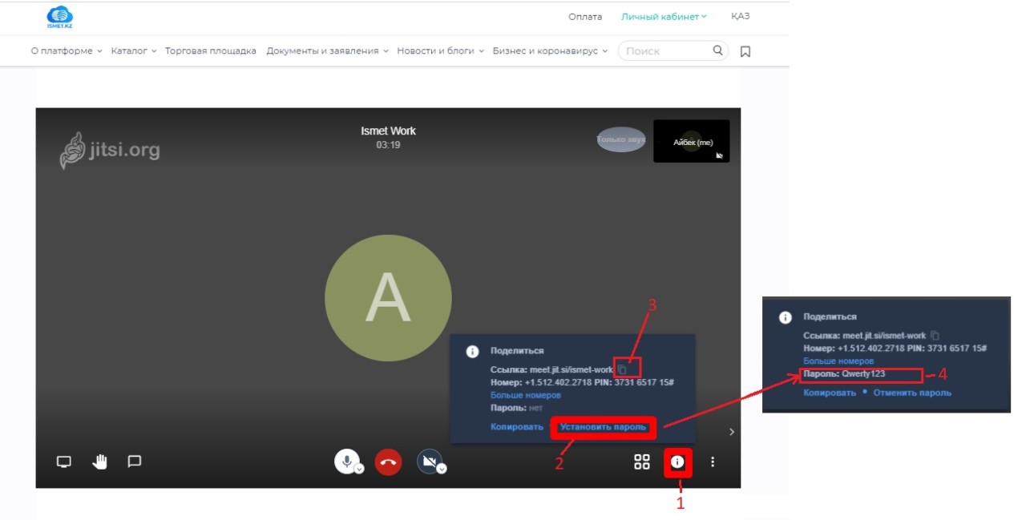Click the Оплата menu item
The height and width of the screenshot is (520, 1026).
click(x=584, y=16)
